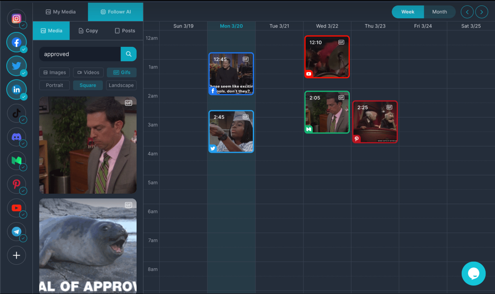Toggle the LinkedIn checkmark badge
Viewport: 495px width, 294px height.
point(23,96)
